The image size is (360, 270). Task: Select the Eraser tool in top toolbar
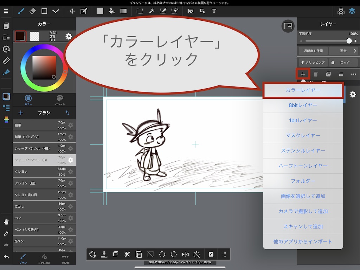coord(33,11)
